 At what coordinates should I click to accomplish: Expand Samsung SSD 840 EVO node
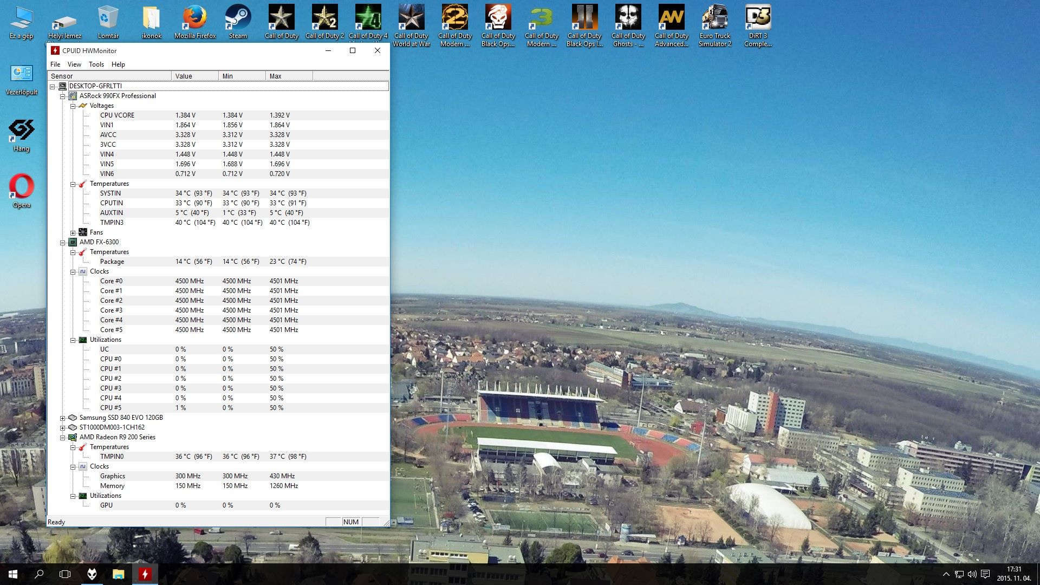tap(62, 418)
